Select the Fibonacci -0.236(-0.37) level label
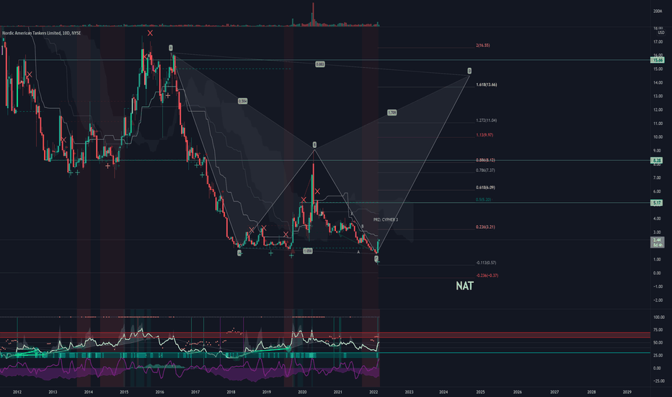The image size is (672, 397). tap(487, 276)
